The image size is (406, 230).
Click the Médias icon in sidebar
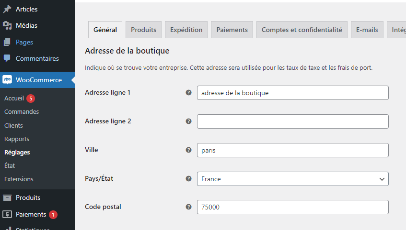(x=7, y=26)
